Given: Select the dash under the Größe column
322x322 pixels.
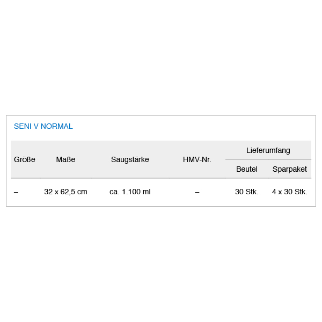Looking at the screenshot, I should point(16,192).
